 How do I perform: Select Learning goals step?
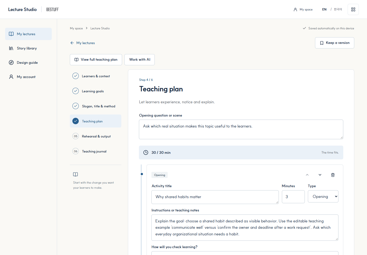tap(96, 91)
